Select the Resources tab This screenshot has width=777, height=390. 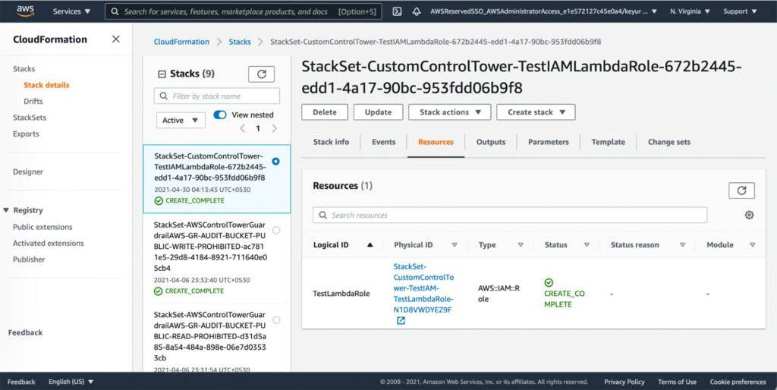436,142
